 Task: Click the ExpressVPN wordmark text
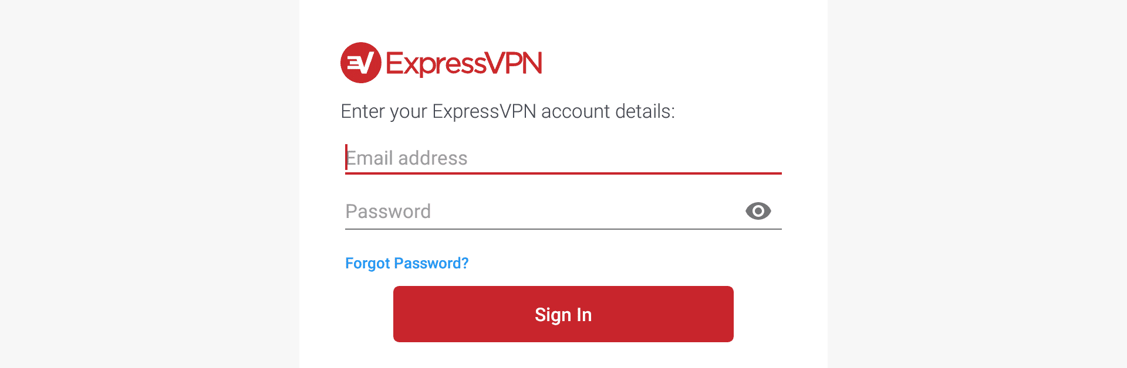(x=464, y=63)
